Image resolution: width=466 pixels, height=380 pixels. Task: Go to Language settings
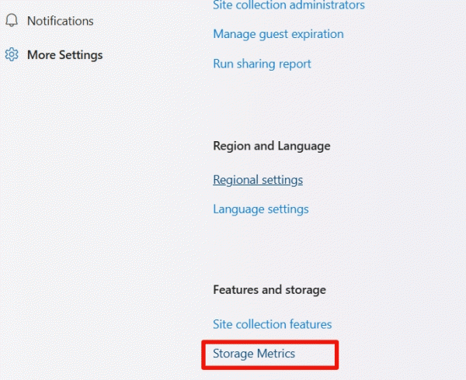pos(260,209)
